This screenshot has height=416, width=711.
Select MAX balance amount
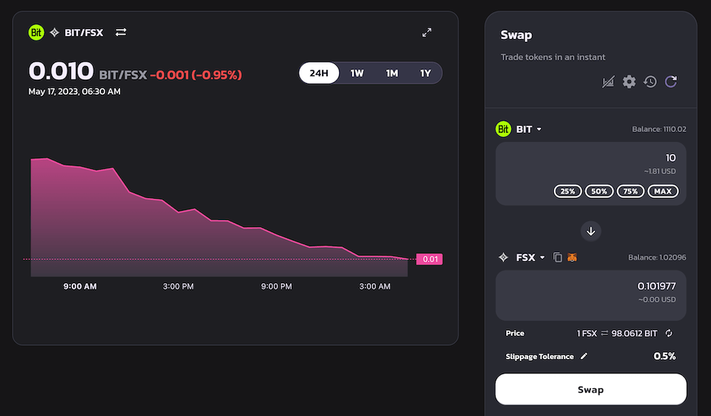tap(662, 191)
